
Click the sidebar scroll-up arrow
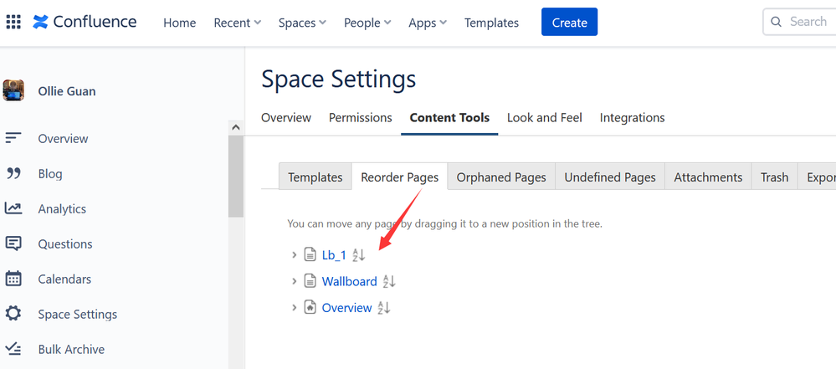pos(236,128)
